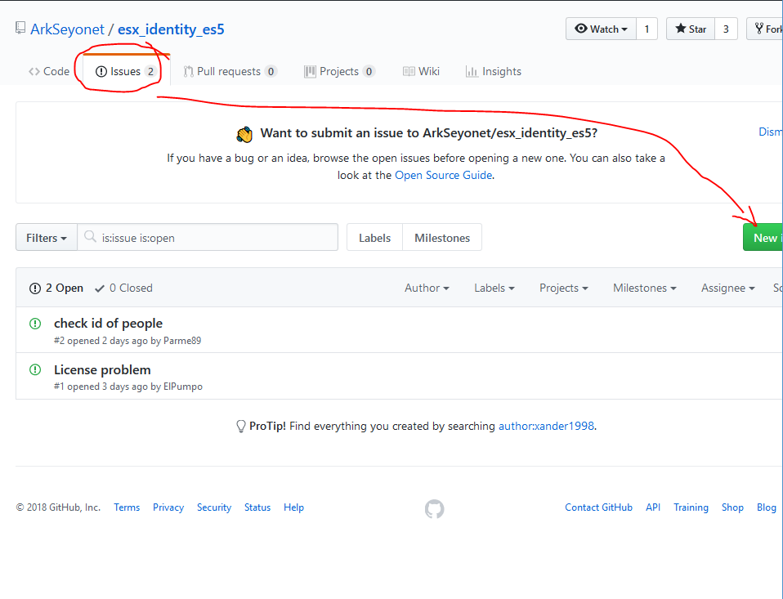Image resolution: width=783 pixels, height=599 pixels.
Task: Star the esx_identity_es5 repository
Action: (691, 29)
